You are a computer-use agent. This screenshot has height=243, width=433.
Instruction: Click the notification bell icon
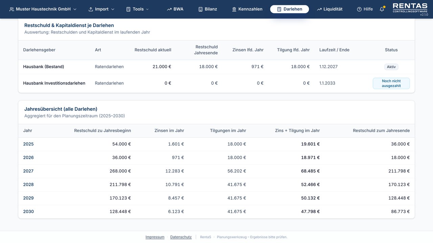pyautogui.click(x=382, y=9)
